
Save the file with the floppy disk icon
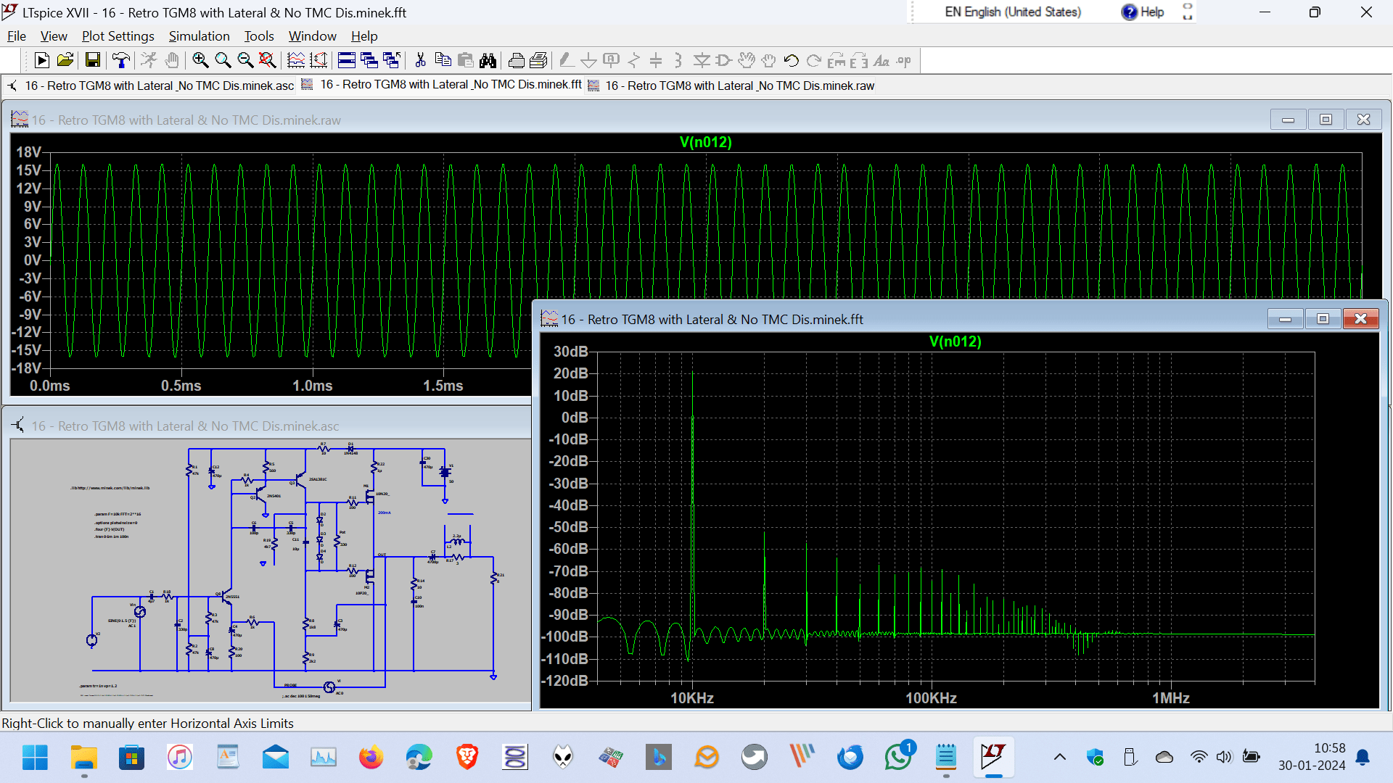[92, 61]
